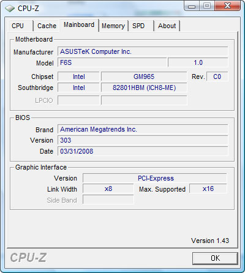This screenshot has height=273, width=245.
Task: Click the ASUSTeK Computer Inc. manufacturer field
Action: 143,51
